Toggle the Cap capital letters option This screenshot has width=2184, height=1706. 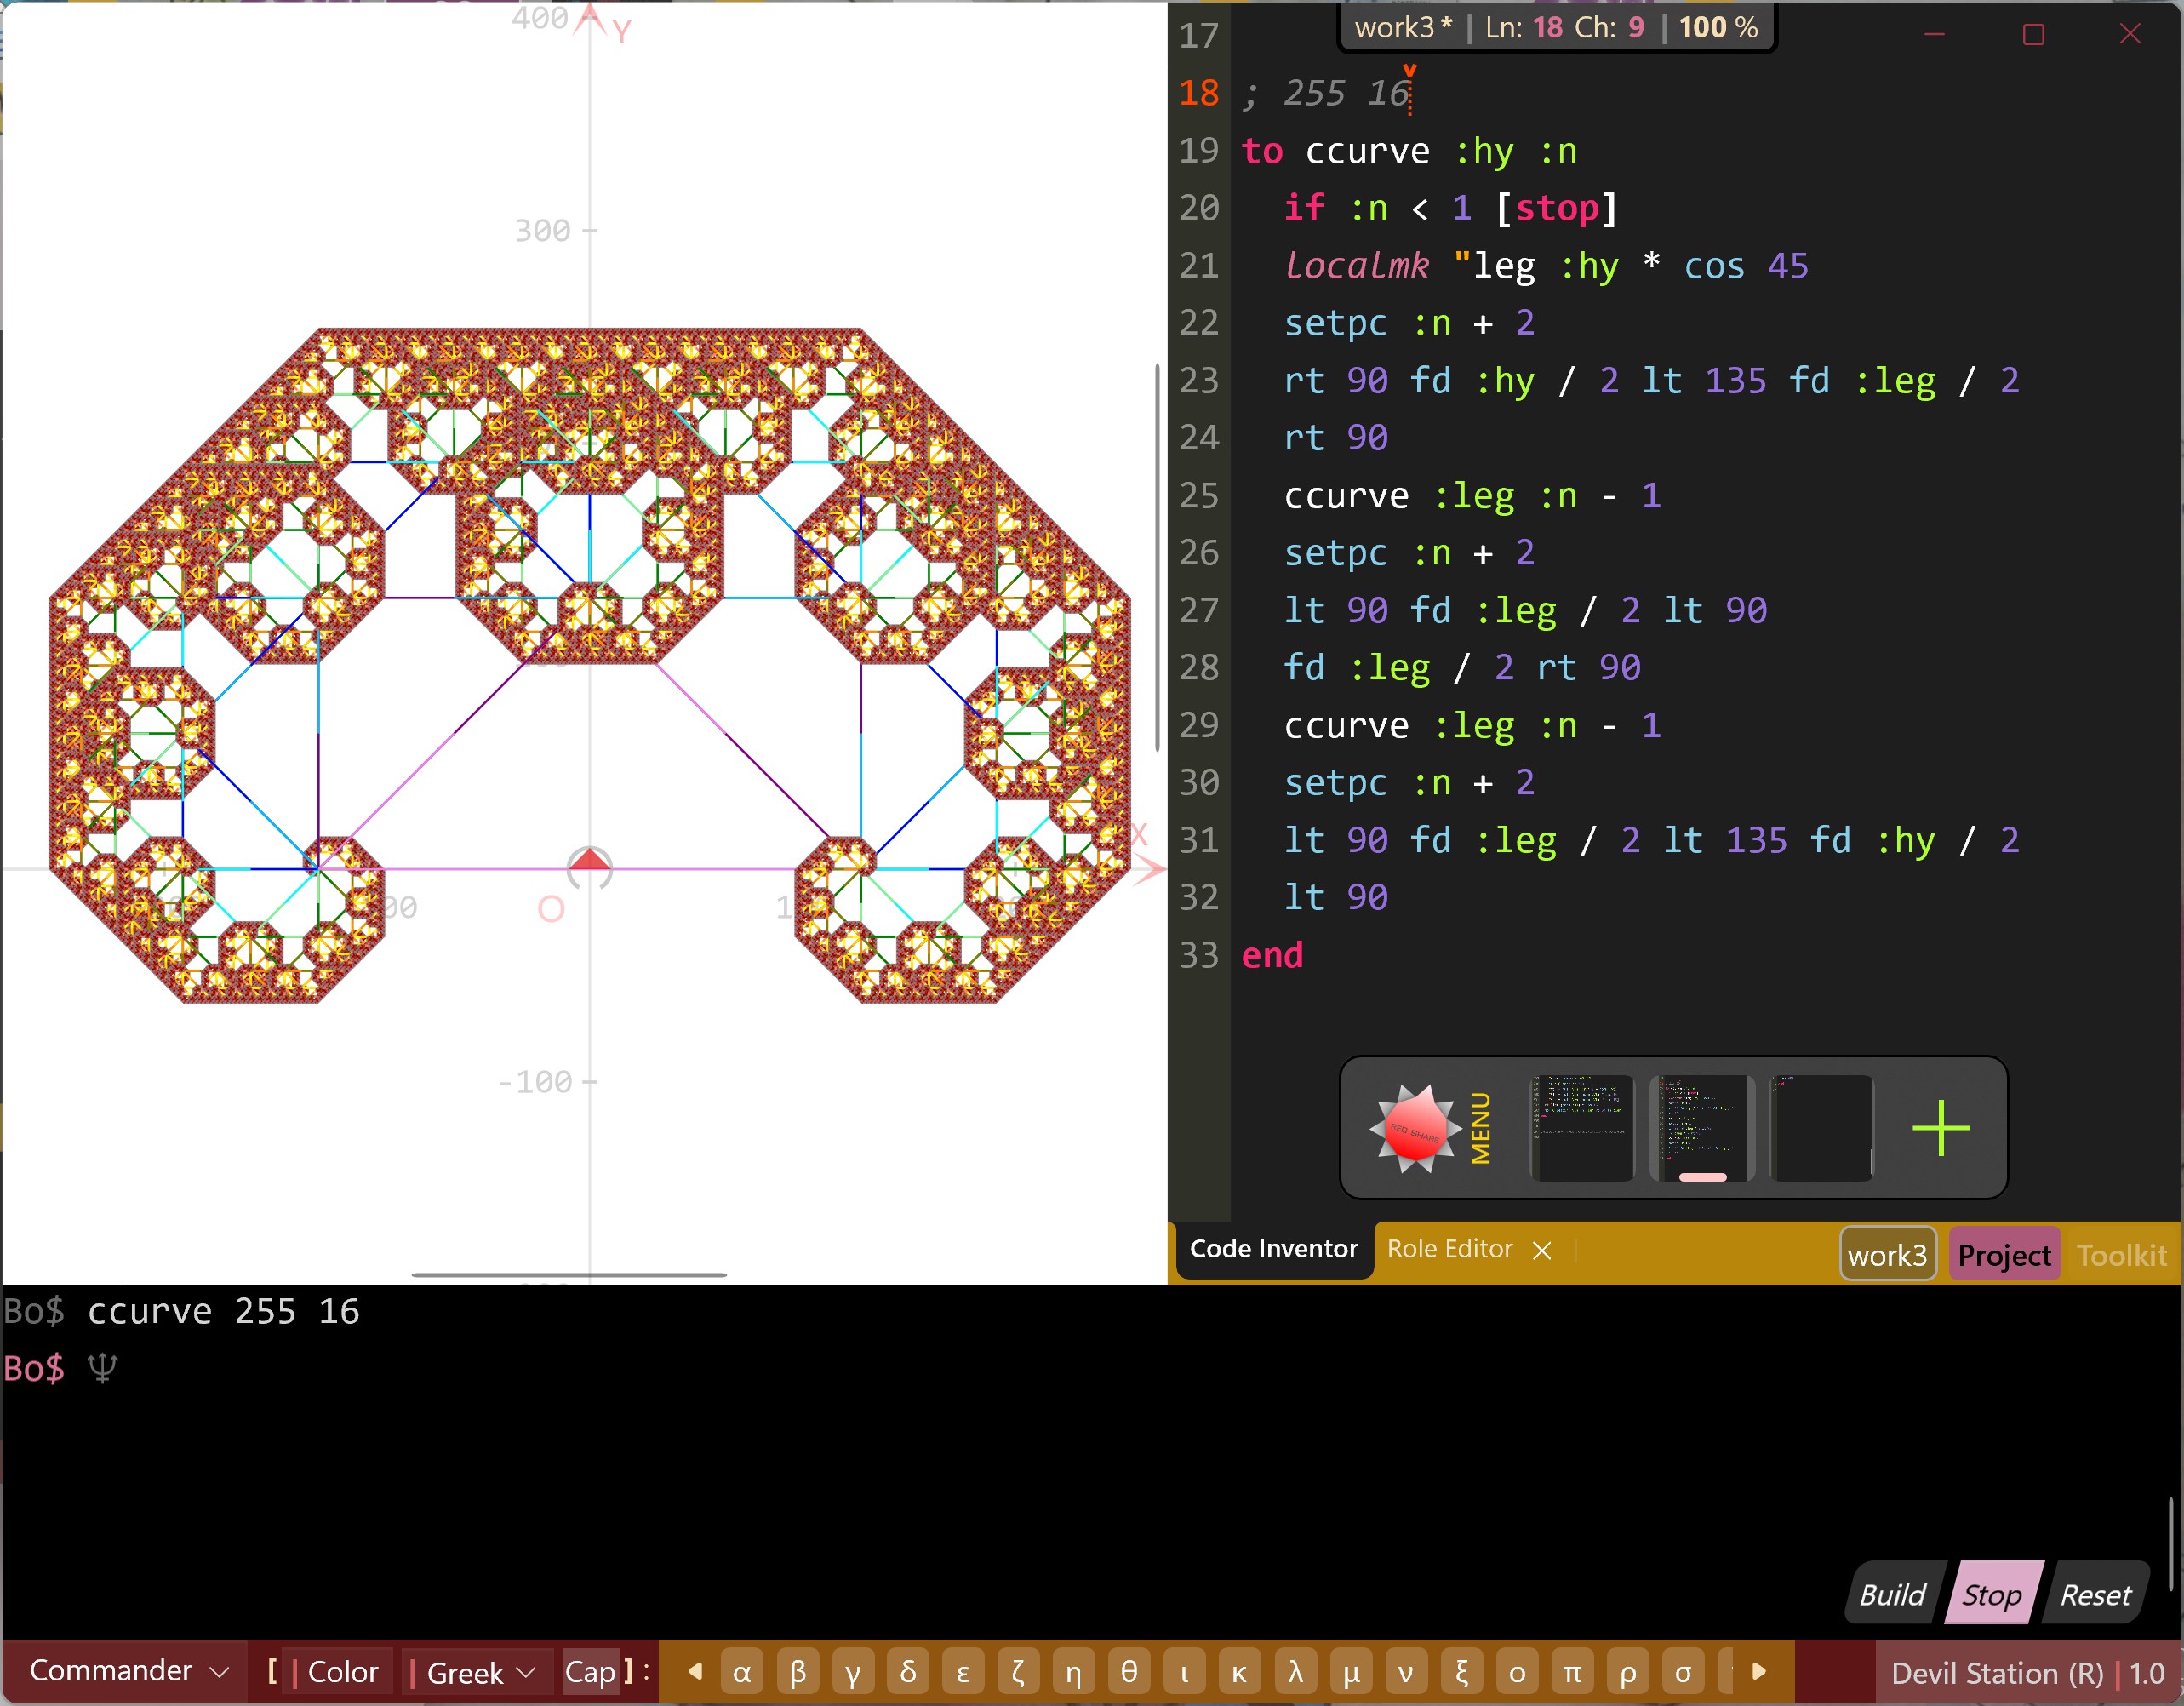point(590,1672)
